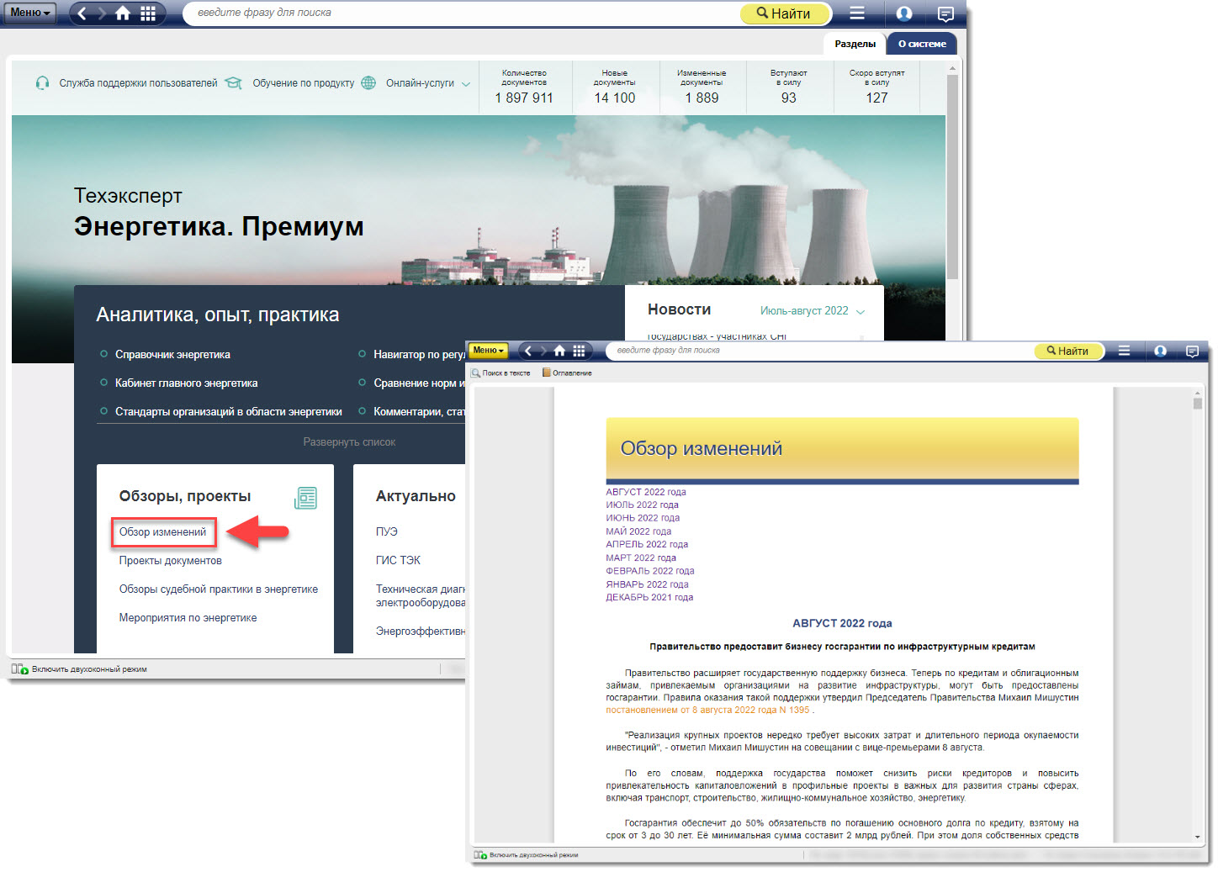Open the ПУЭ link under Актуально

tap(387, 532)
